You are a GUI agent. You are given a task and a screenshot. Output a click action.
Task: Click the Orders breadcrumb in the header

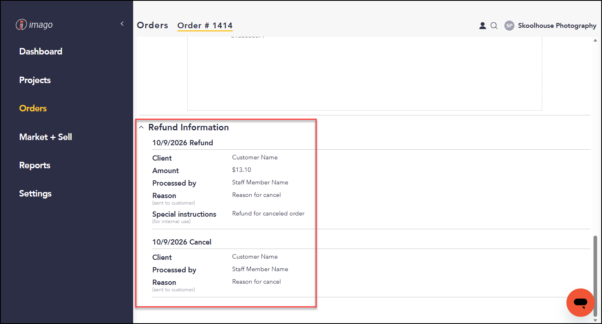click(153, 25)
